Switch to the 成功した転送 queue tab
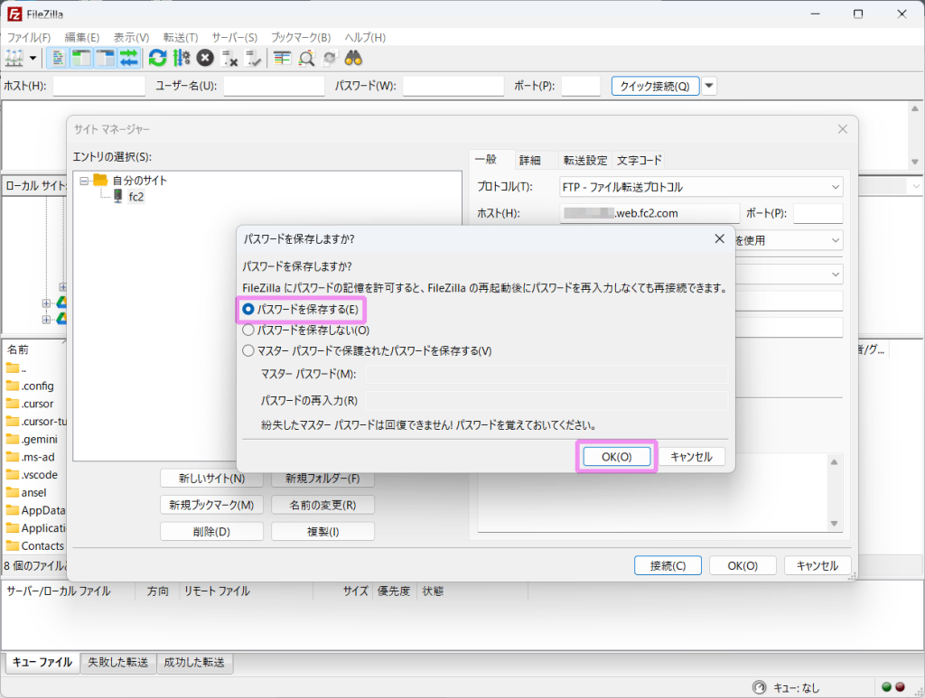 coord(194,663)
